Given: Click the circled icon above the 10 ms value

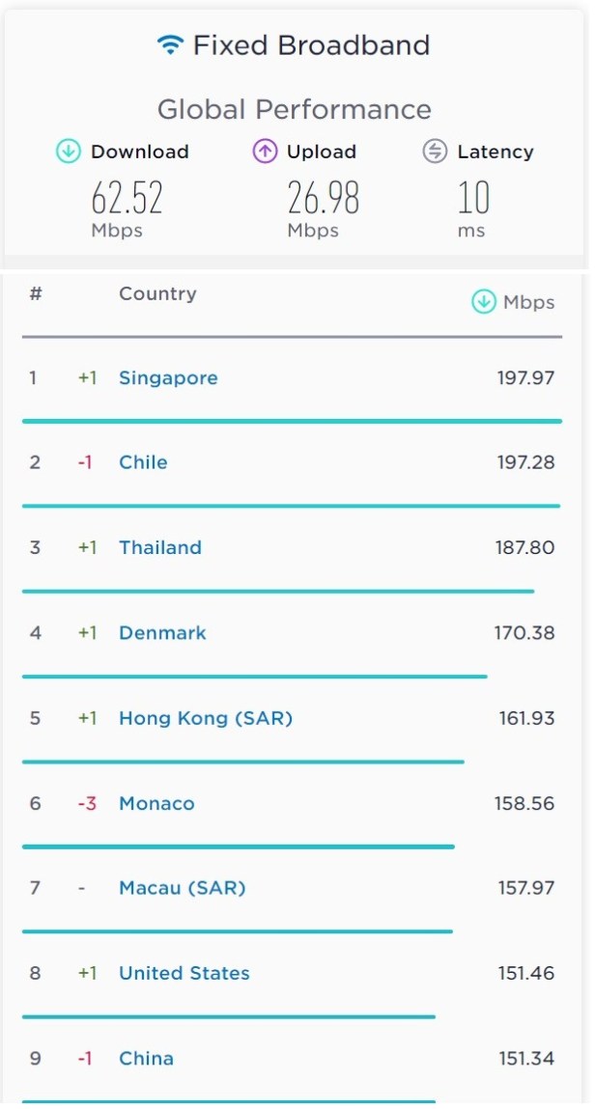Looking at the screenshot, I should click(437, 152).
